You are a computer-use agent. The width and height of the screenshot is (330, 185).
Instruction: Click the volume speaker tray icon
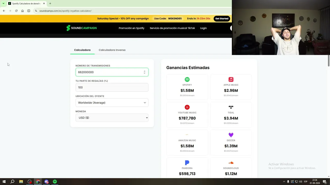[301, 182]
